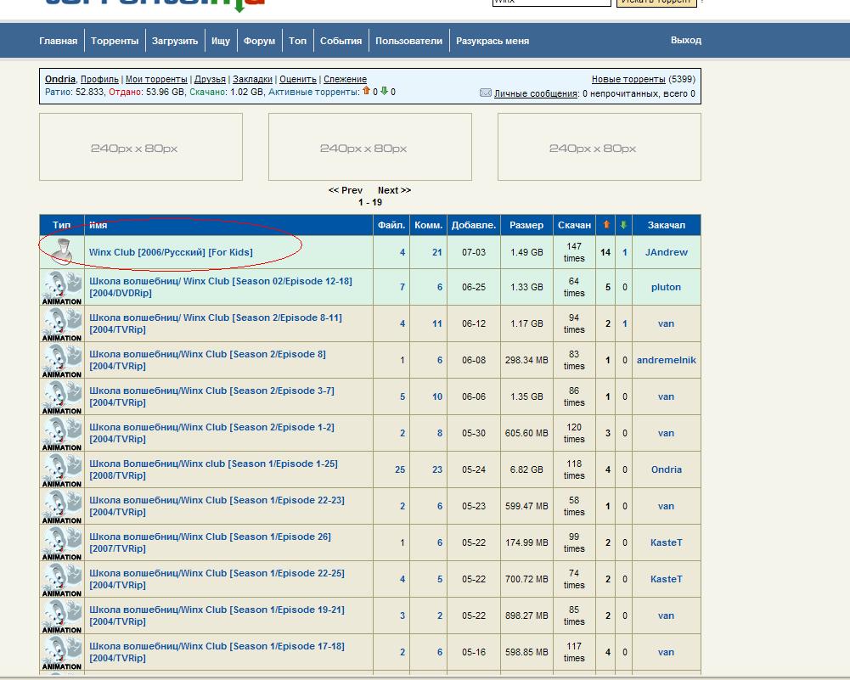Sort by the Комм. column header
Screen dimensions: 850x680
tap(428, 225)
